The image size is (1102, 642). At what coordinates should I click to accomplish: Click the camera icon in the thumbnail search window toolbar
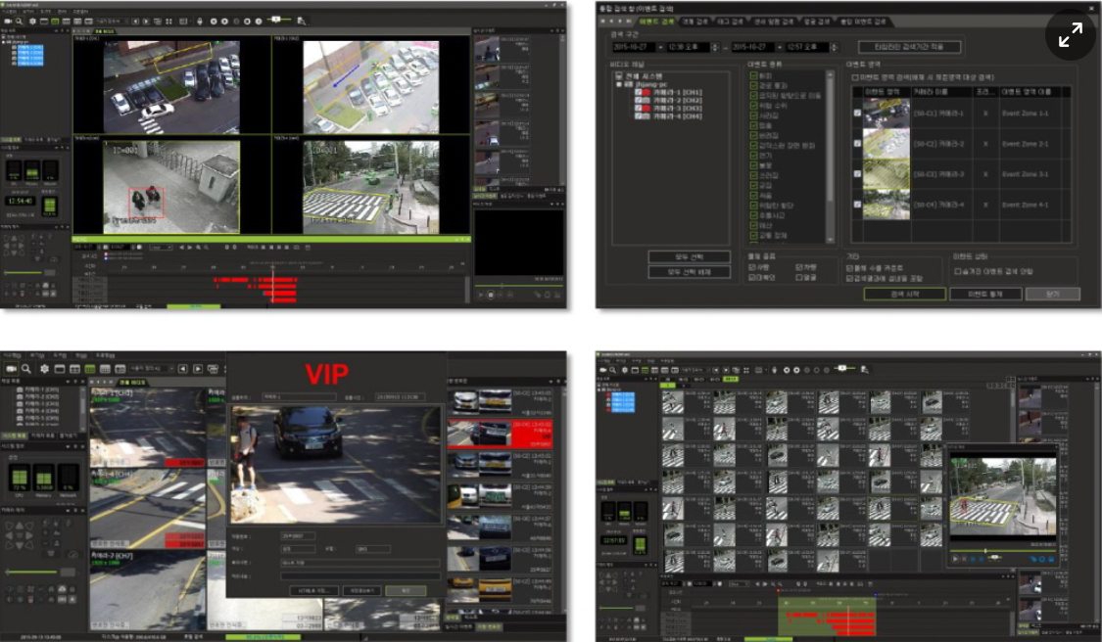[603, 370]
